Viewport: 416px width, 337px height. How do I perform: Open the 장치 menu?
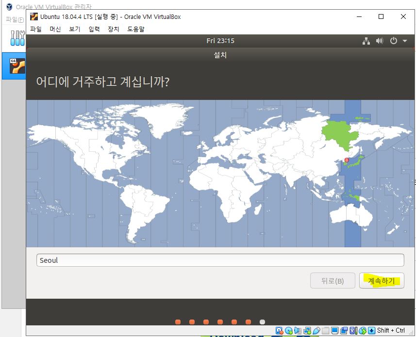pyautogui.click(x=113, y=29)
